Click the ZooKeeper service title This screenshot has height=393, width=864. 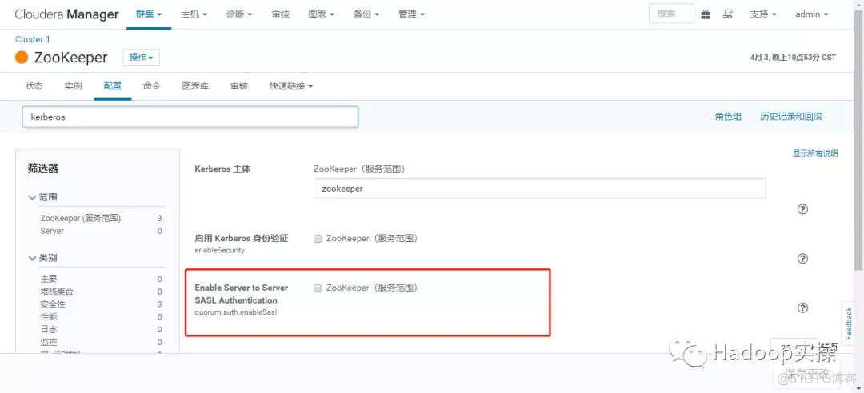click(70, 58)
